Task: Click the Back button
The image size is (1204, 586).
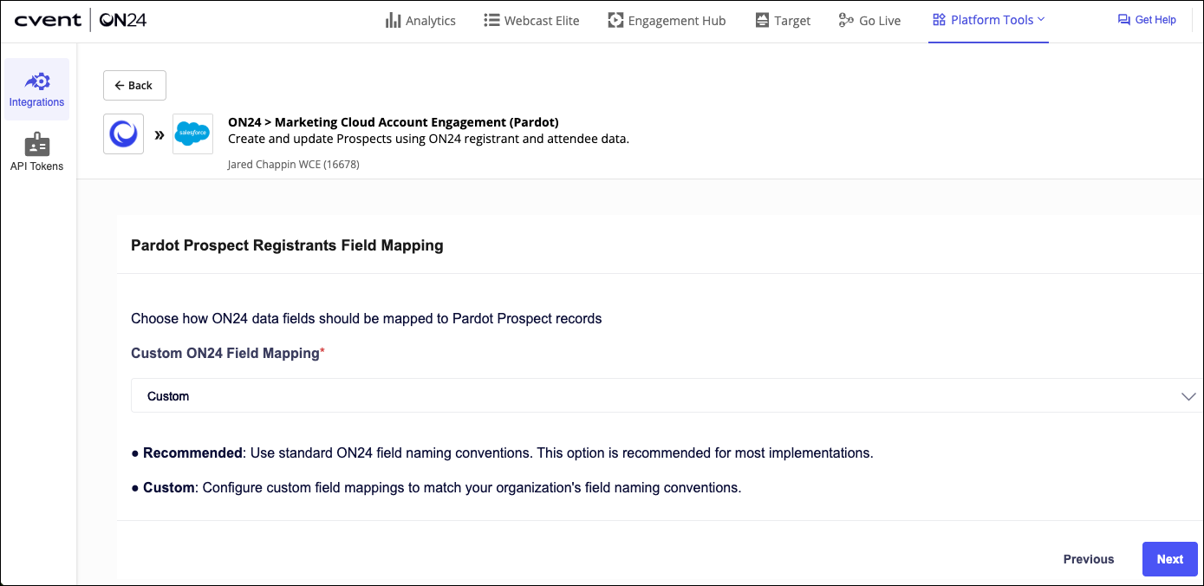Action: (x=134, y=85)
